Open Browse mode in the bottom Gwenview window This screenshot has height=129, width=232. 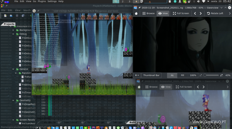[151, 87]
